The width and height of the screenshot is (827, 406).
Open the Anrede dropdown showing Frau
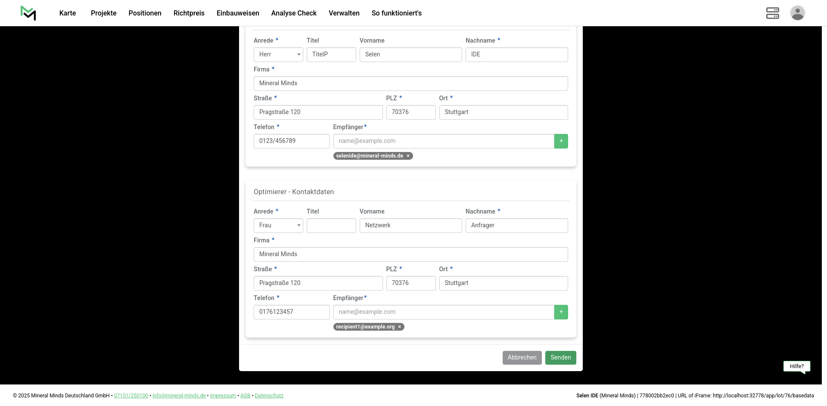(x=278, y=226)
